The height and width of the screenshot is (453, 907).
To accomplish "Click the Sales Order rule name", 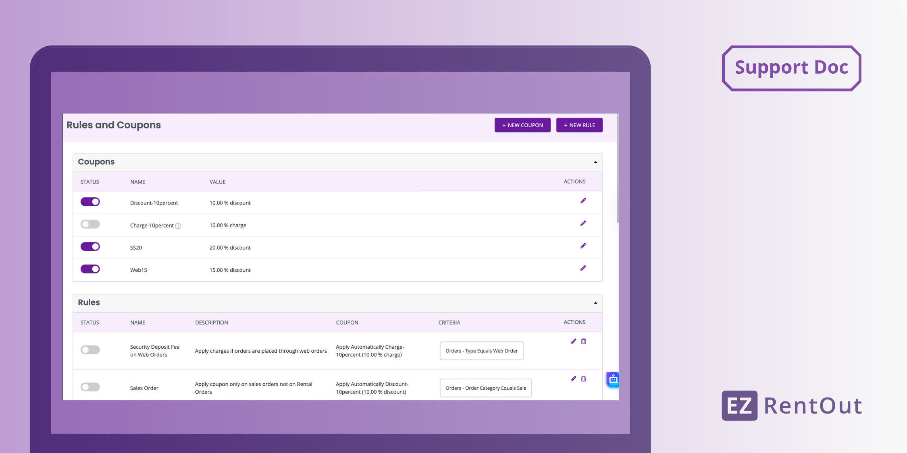I will coord(144,388).
